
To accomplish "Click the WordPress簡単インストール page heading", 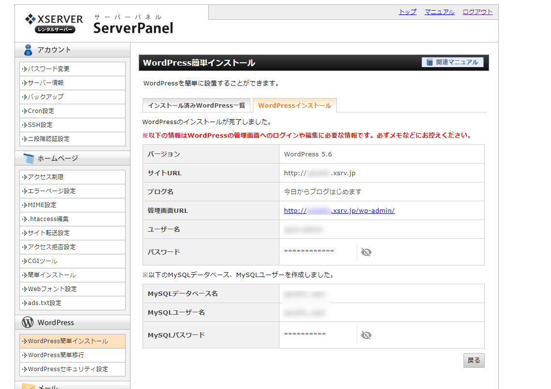I will tap(199, 63).
